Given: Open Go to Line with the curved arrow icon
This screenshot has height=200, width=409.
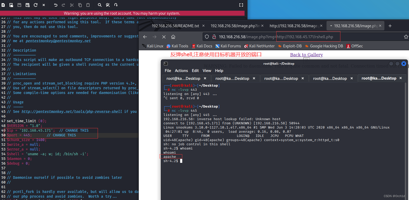Looking at the screenshot, I should pyautogui.click(x=116, y=5).
